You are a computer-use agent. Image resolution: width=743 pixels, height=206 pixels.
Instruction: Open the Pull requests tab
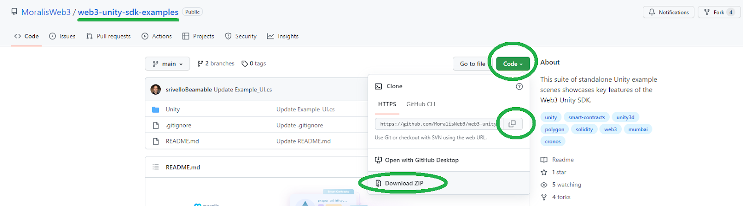click(x=108, y=36)
